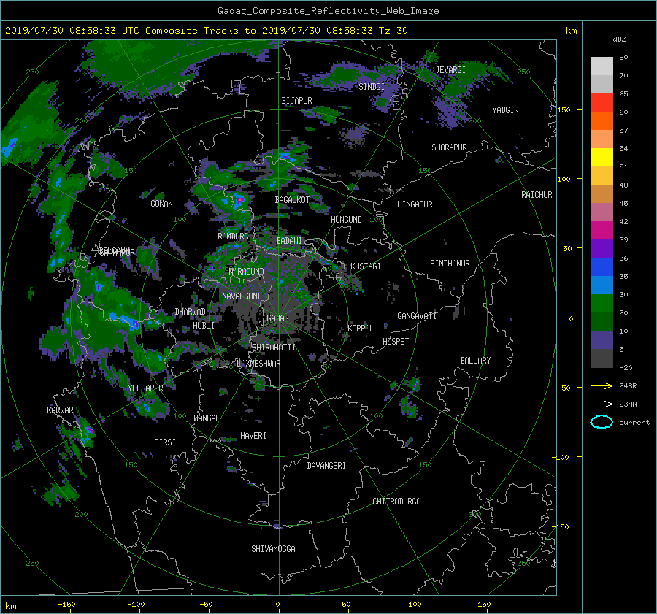The image size is (657, 614).
Task: Click the white 23MN arrow legend icon
Action: (602, 404)
